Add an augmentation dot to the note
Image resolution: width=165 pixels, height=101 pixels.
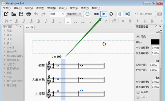click(90, 22)
